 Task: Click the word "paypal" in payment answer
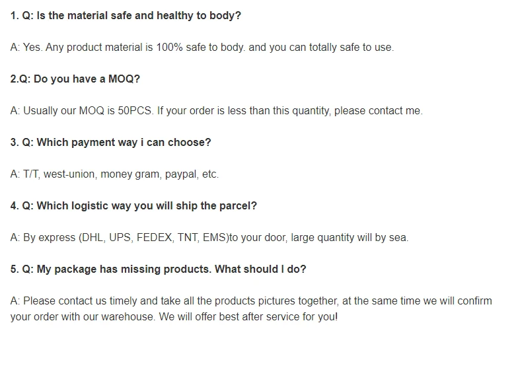point(181,174)
